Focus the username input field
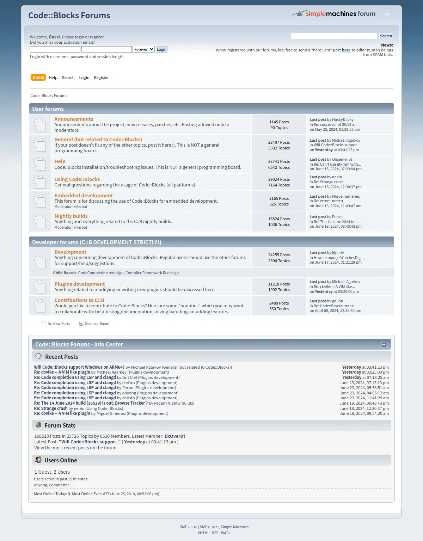The height and width of the screenshot is (541, 423). coord(55,49)
